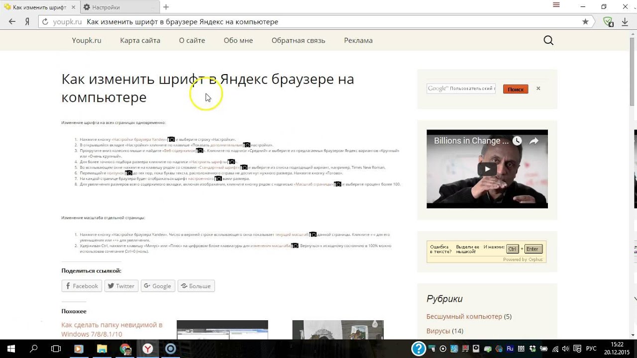Share via the Facebook button
Viewport: 637px width, 358px height.
point(82,286)
